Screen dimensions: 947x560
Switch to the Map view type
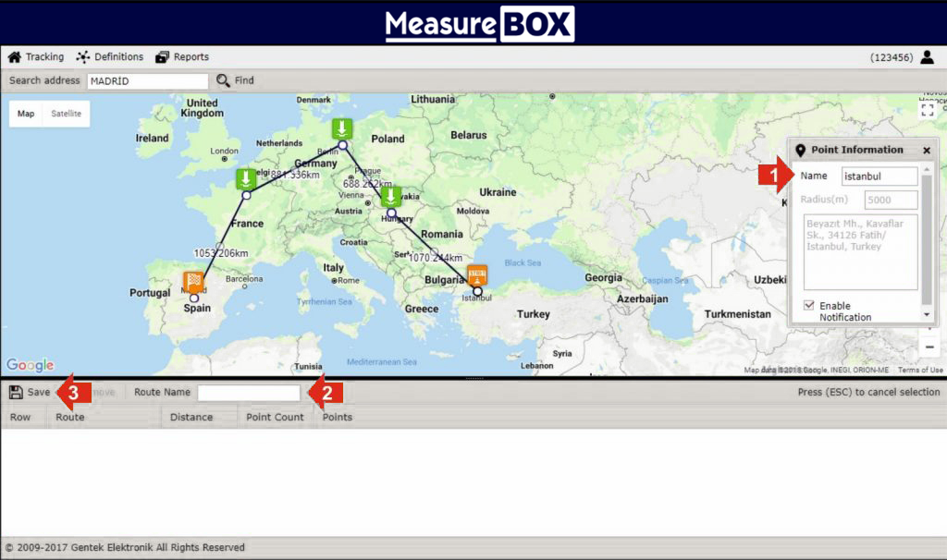pyautogui.click(x=26, y=114)
